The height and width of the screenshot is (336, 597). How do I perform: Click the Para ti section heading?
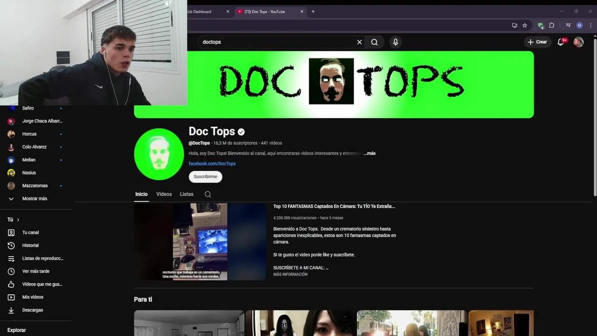pyautogui.click(x=143, y=299)
